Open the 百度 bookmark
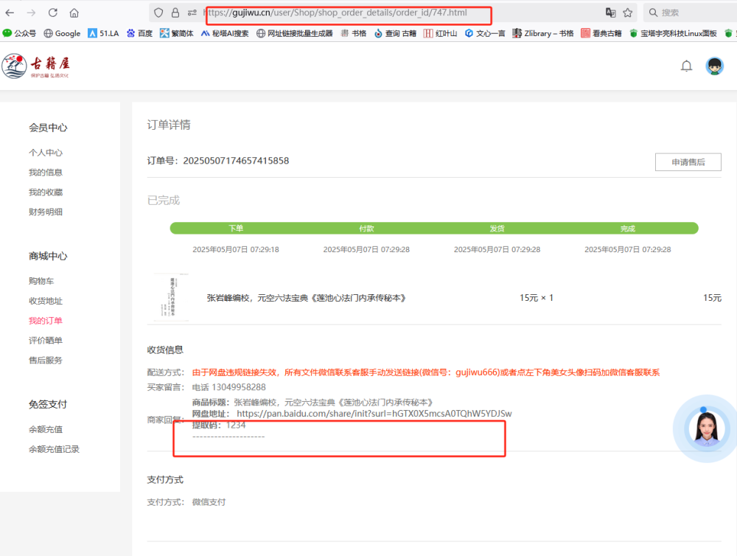The width and height of the screenshot is (737, 556). point(139,33)
